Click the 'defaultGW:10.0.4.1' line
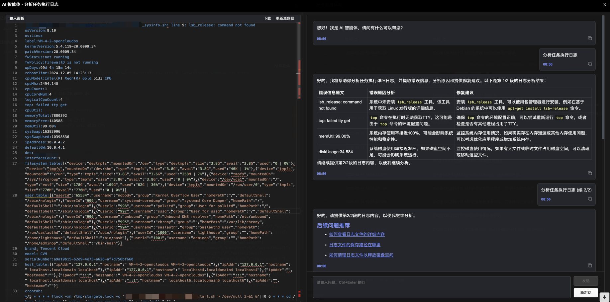This screenshot has height=302, width=610. point(45,147)
